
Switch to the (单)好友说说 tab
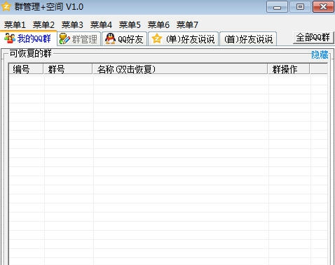click(x=184, y=39)
